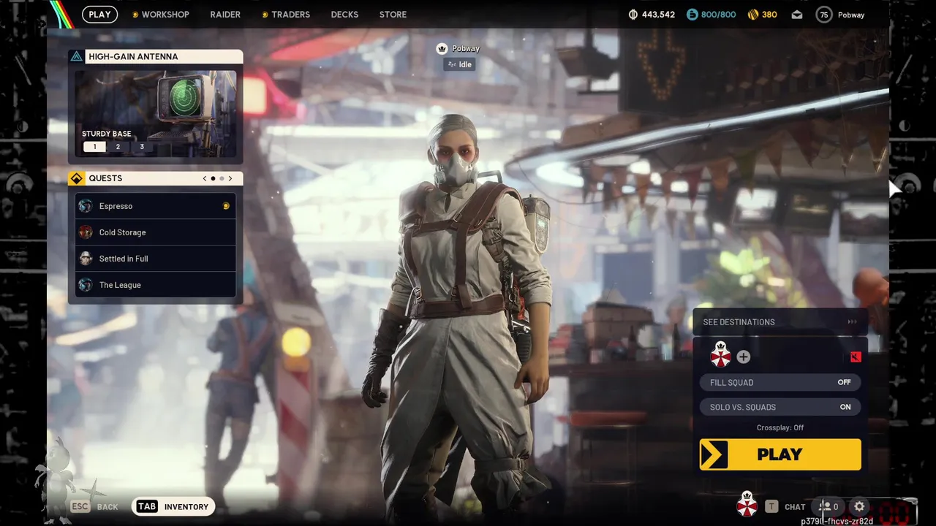The image size is (936, 526).
Task: Switch to the WORKSHOP tab
Action: point(160,14)
